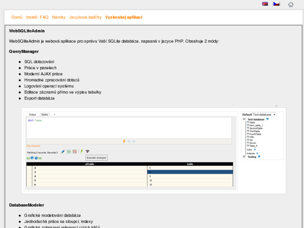304x228 pixels.
Task: Click the list item 'Hromadné zpracování dotazů'
Action: click(x=52, y=80)
